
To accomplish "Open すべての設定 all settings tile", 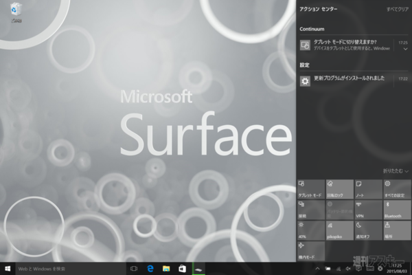I will (396, 188).
